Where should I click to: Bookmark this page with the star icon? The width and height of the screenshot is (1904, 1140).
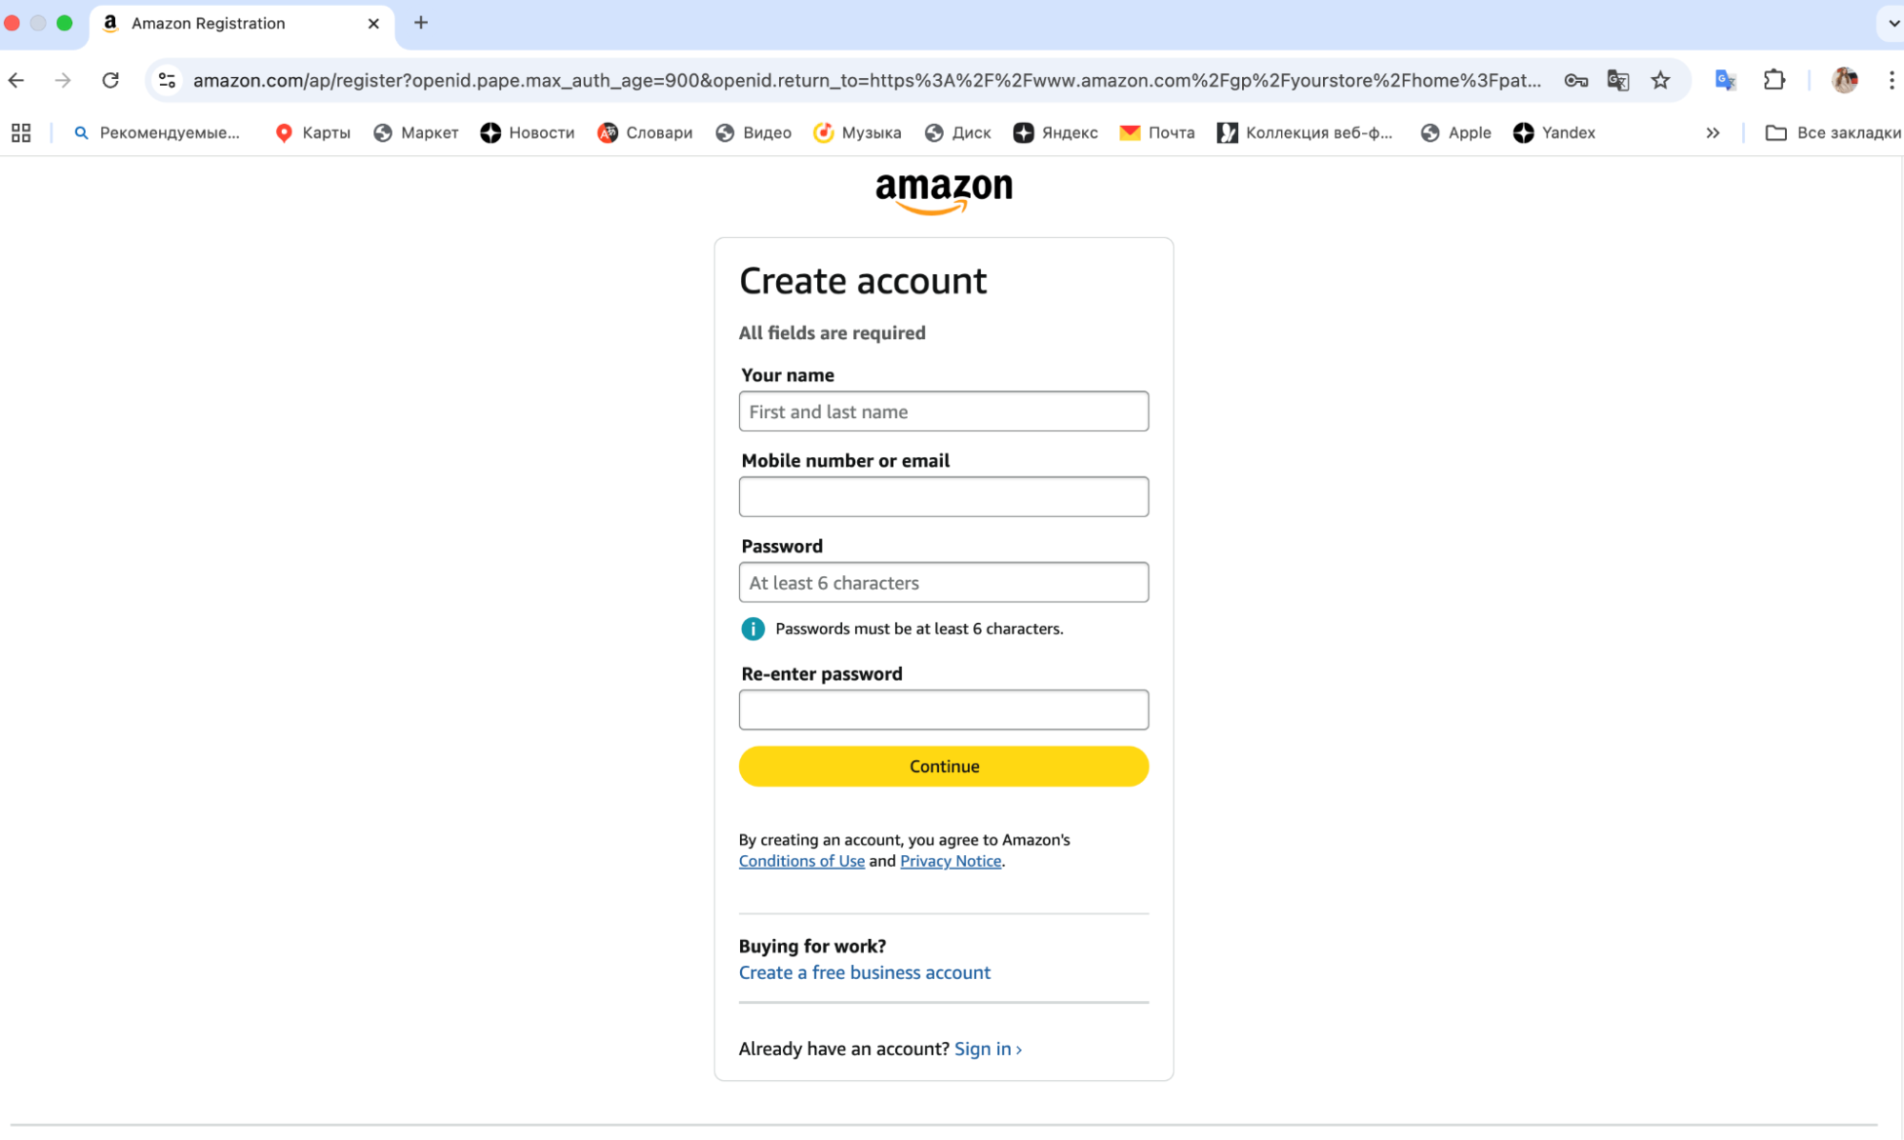tap(1660, 80)
